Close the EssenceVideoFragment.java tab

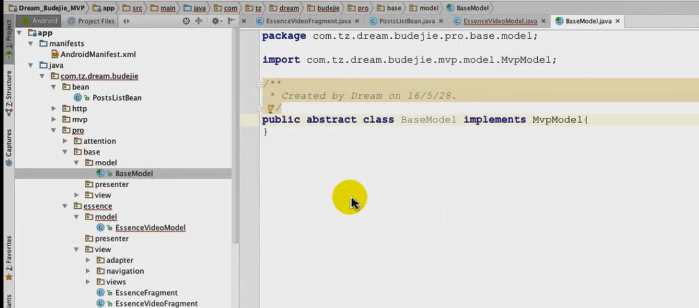coord(357,21)
